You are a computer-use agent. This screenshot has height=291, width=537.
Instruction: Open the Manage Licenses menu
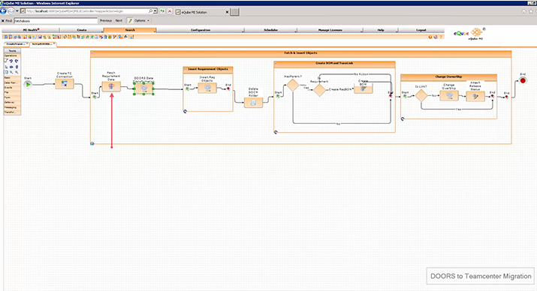pos(330,30)
